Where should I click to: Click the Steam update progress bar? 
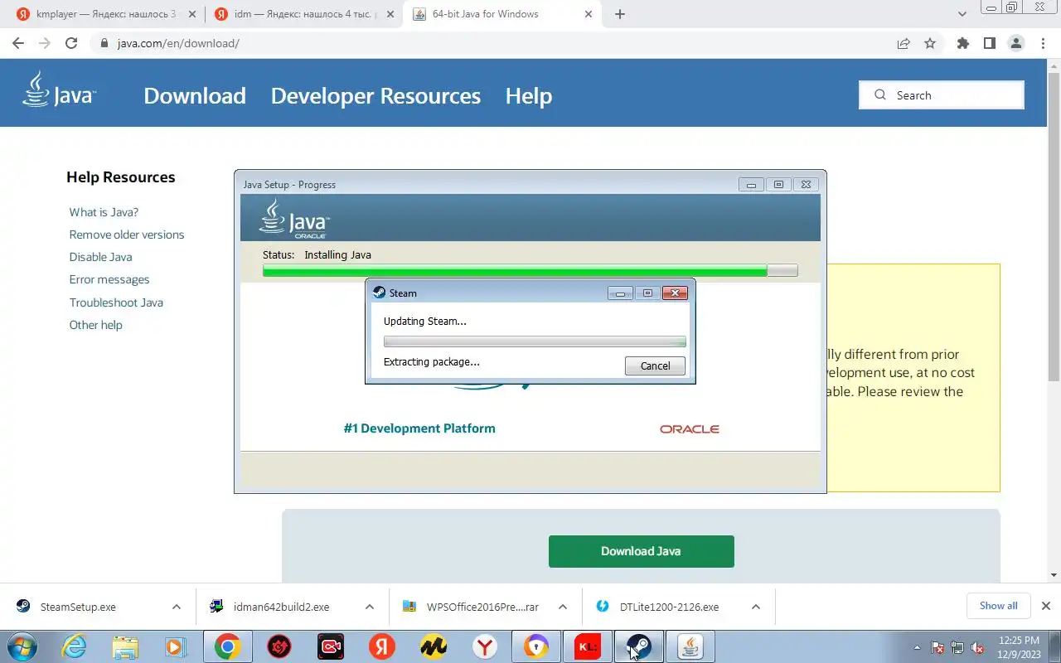pos(535,341)
